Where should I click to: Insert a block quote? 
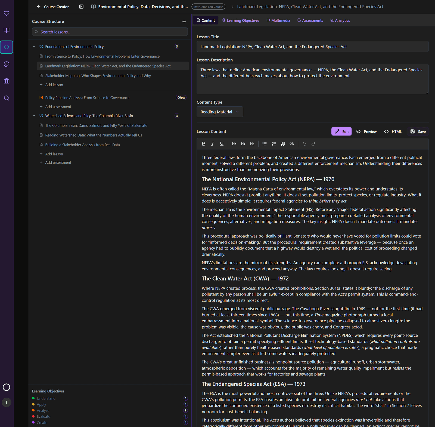pos(283,144)
